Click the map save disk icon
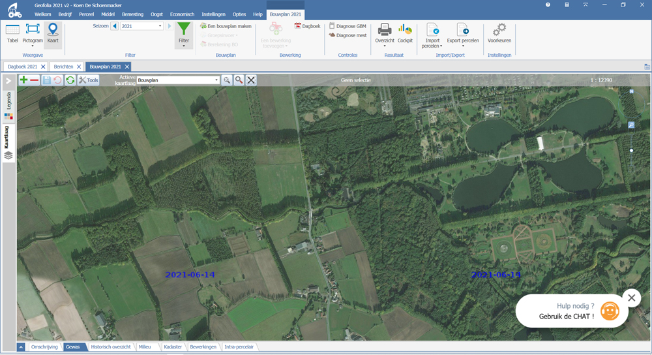The height and width of the screenshot is (355, 652). coord(46,80)
